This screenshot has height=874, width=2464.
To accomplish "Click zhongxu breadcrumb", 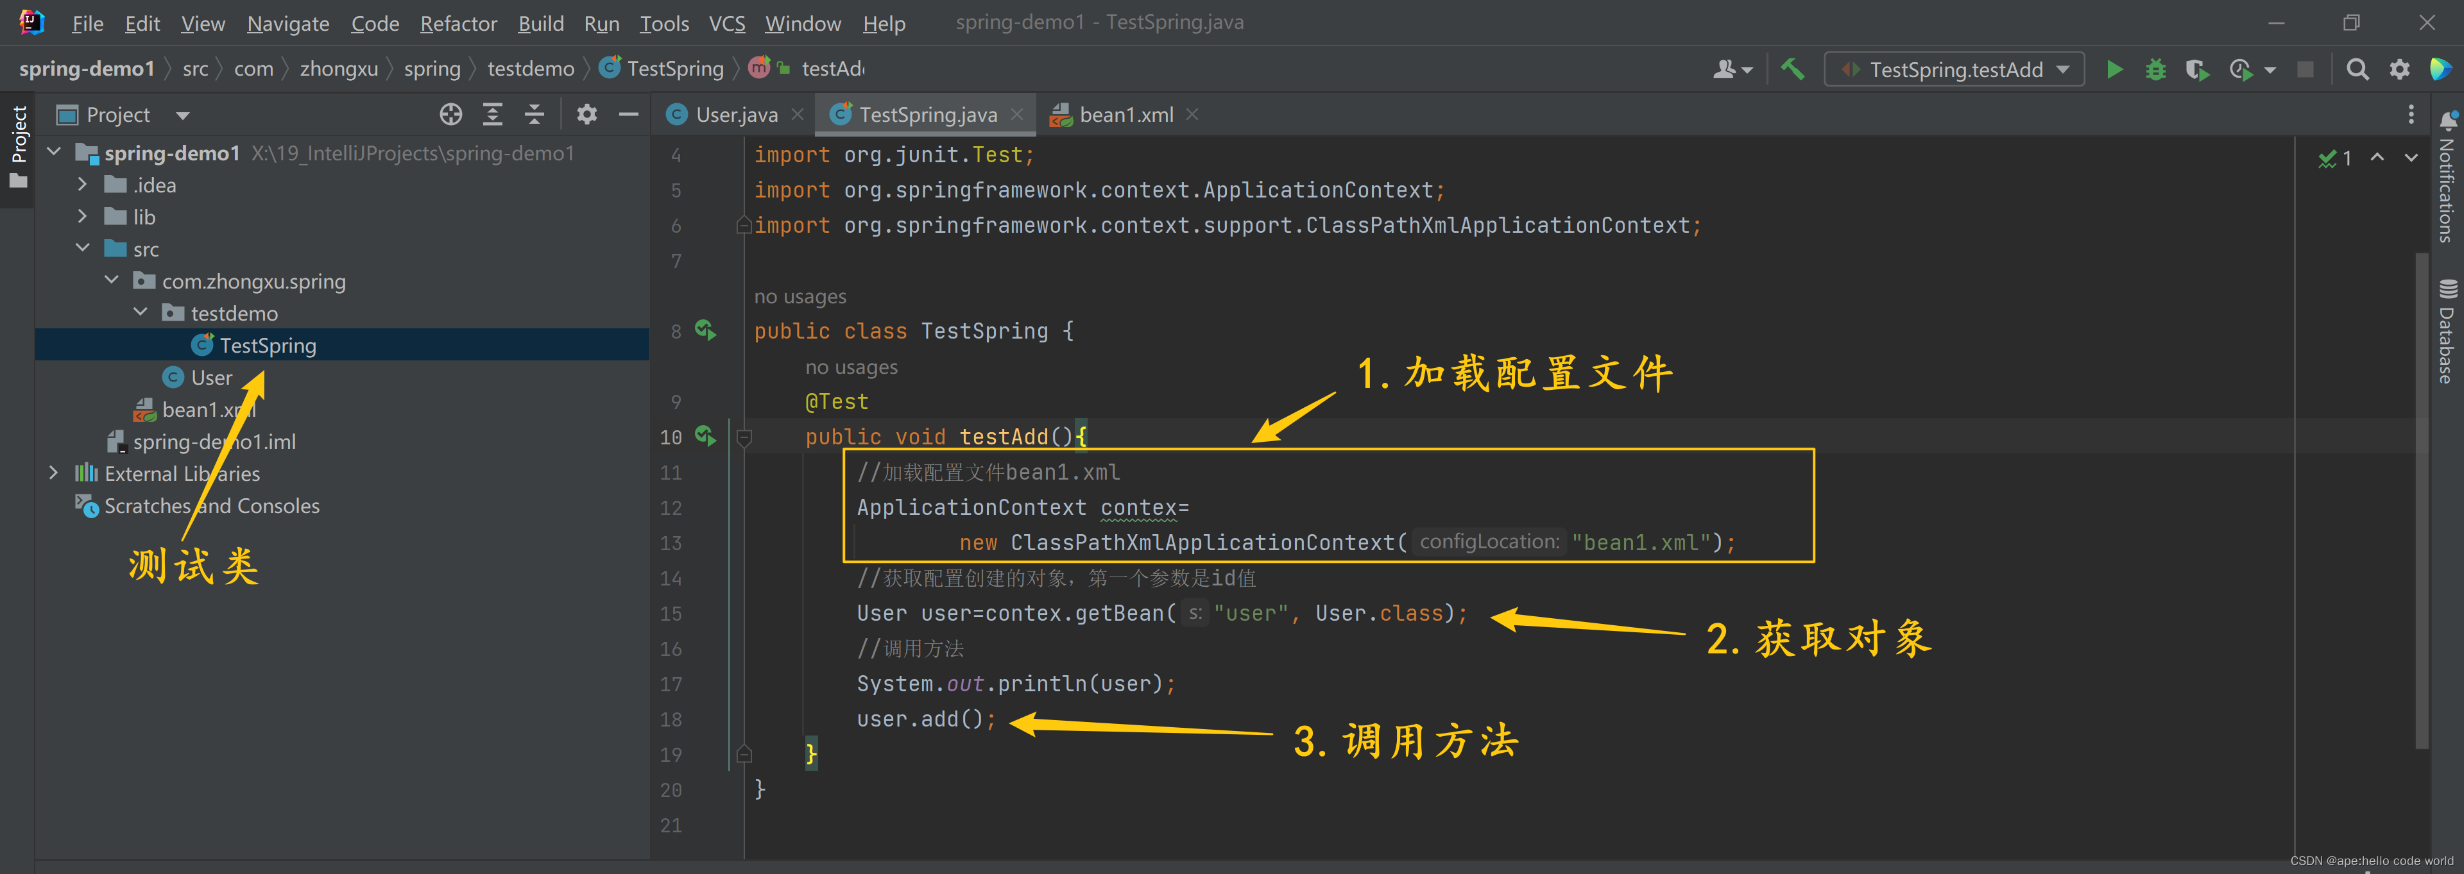I will tap(339, 69).
